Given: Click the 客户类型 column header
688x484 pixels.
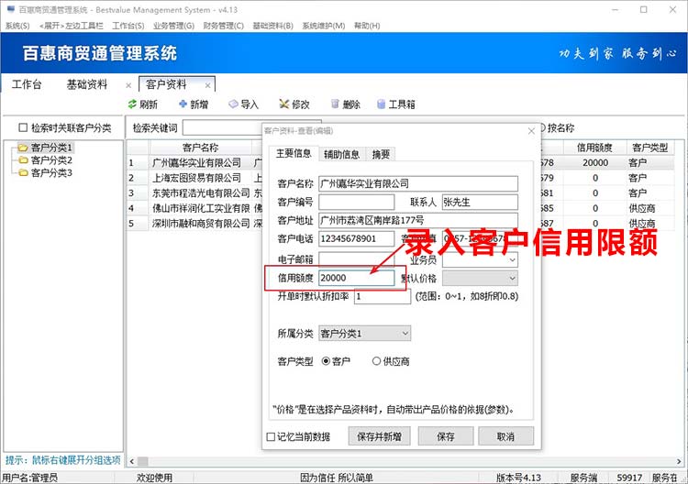Looking at the screenshot, I should click(649, 148).
